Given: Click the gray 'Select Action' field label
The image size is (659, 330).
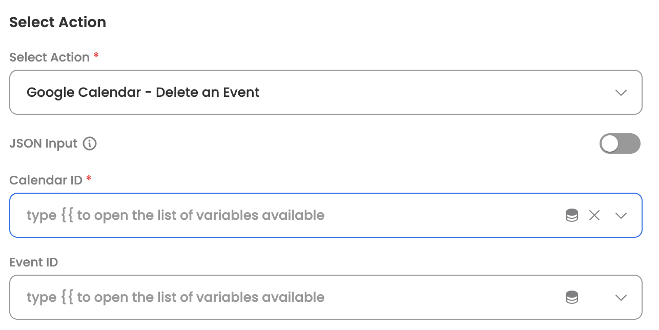Looking at the screenshot, I should point(50,57).
